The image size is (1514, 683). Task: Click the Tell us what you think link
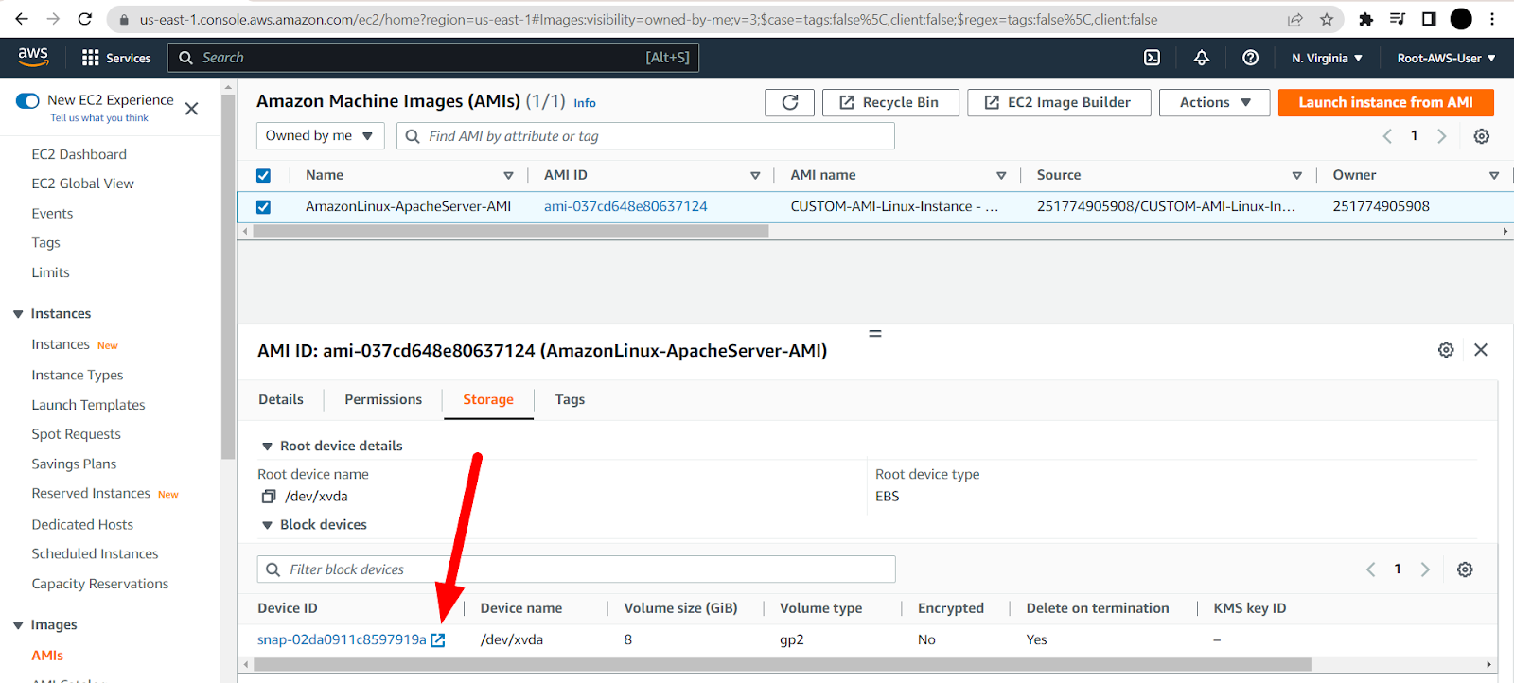tap(99, 118)
